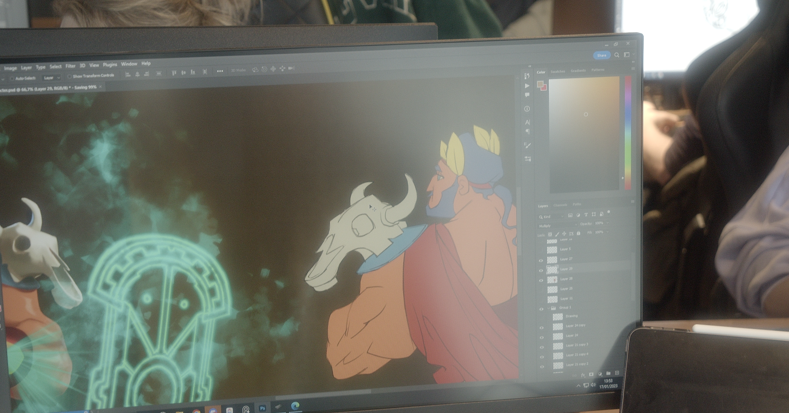This screenshot has width=789, height=413.
Task: Collapse Group 1 with its chevron
Action: click(x=548, y=308)
